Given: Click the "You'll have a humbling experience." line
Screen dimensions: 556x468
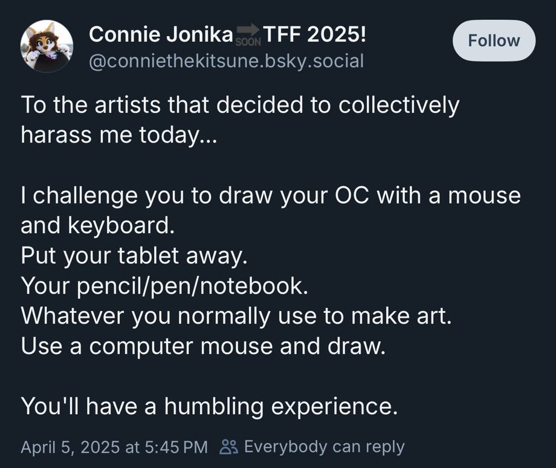Looking at the screenshot, I should click(209, 406).
